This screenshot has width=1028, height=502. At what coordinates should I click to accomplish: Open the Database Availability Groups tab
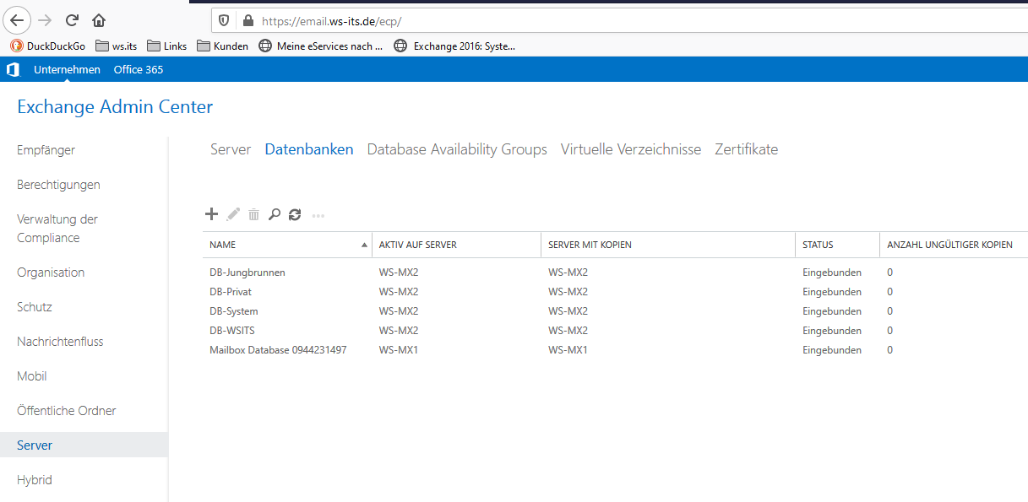(x=457, y=149)
